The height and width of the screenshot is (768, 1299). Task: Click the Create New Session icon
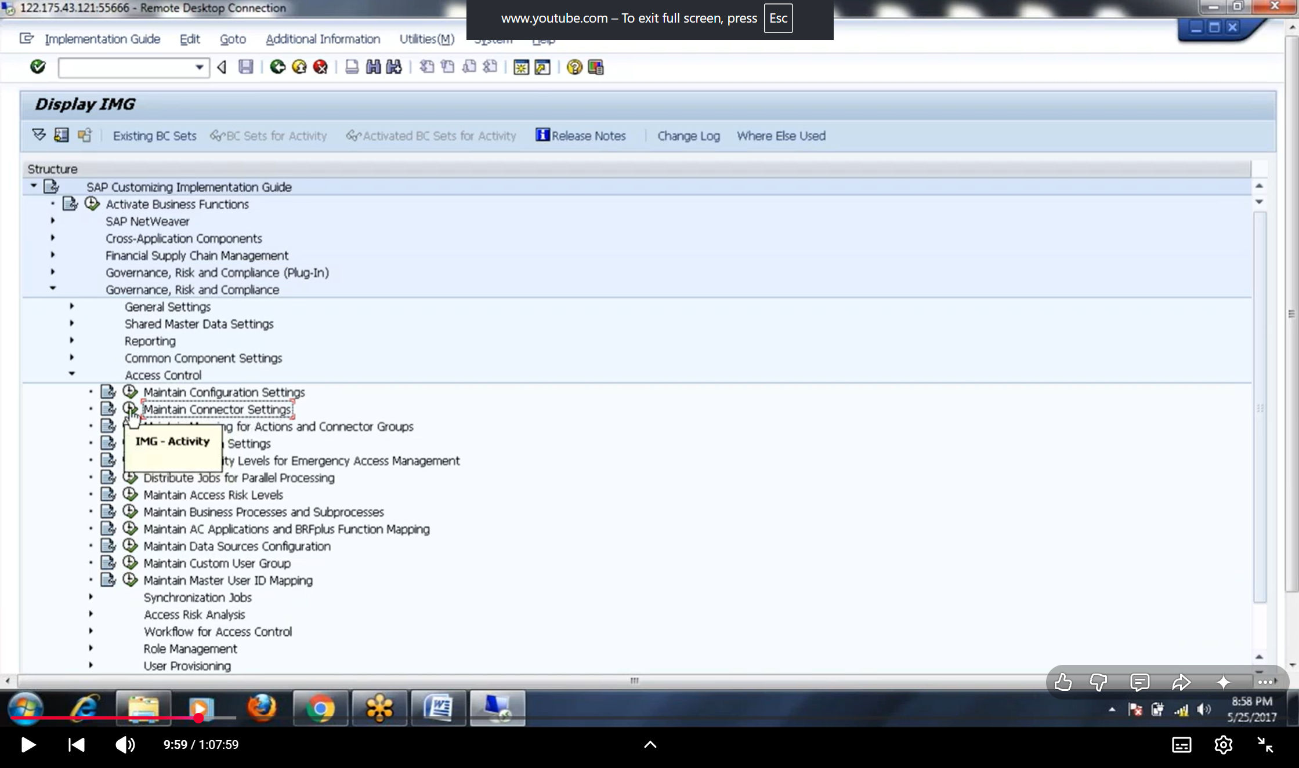(x=521, y=67)
